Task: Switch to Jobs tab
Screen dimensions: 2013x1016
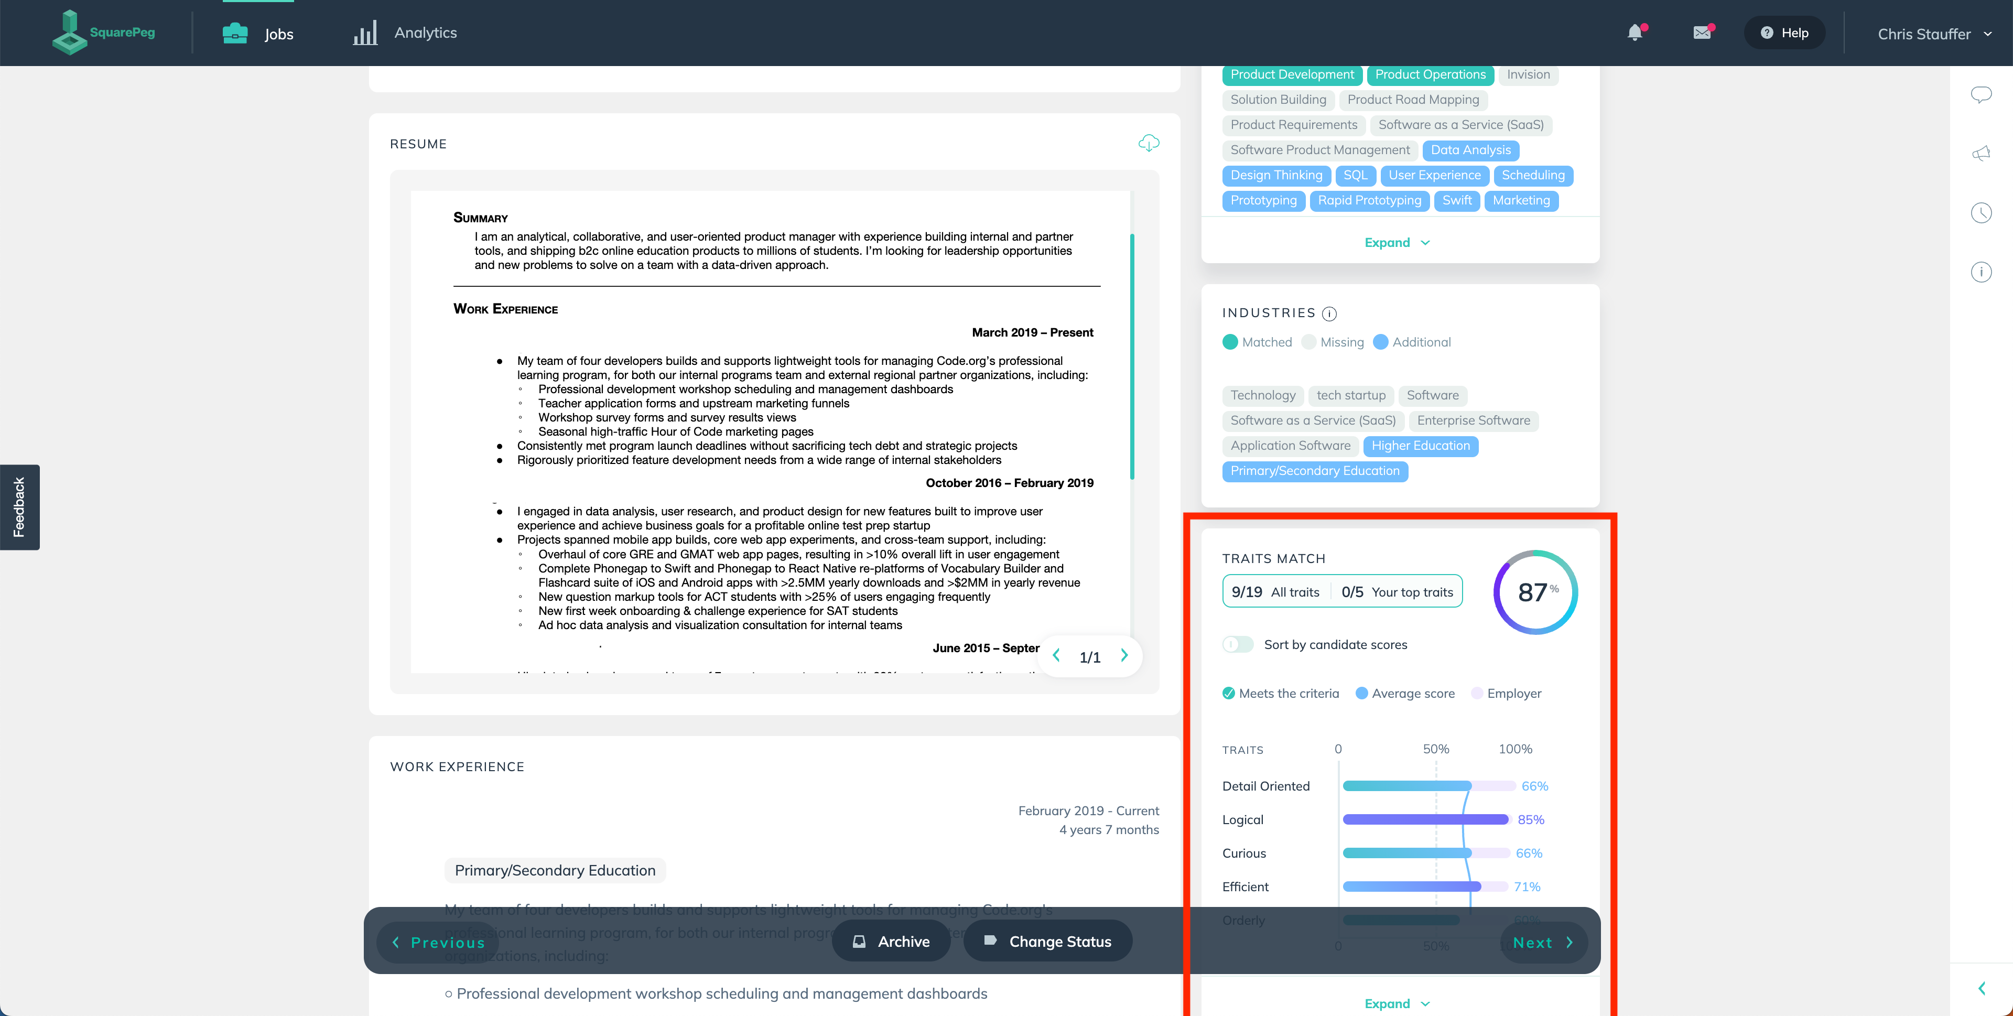Action: pyautogui.click(x=258, y=33)
